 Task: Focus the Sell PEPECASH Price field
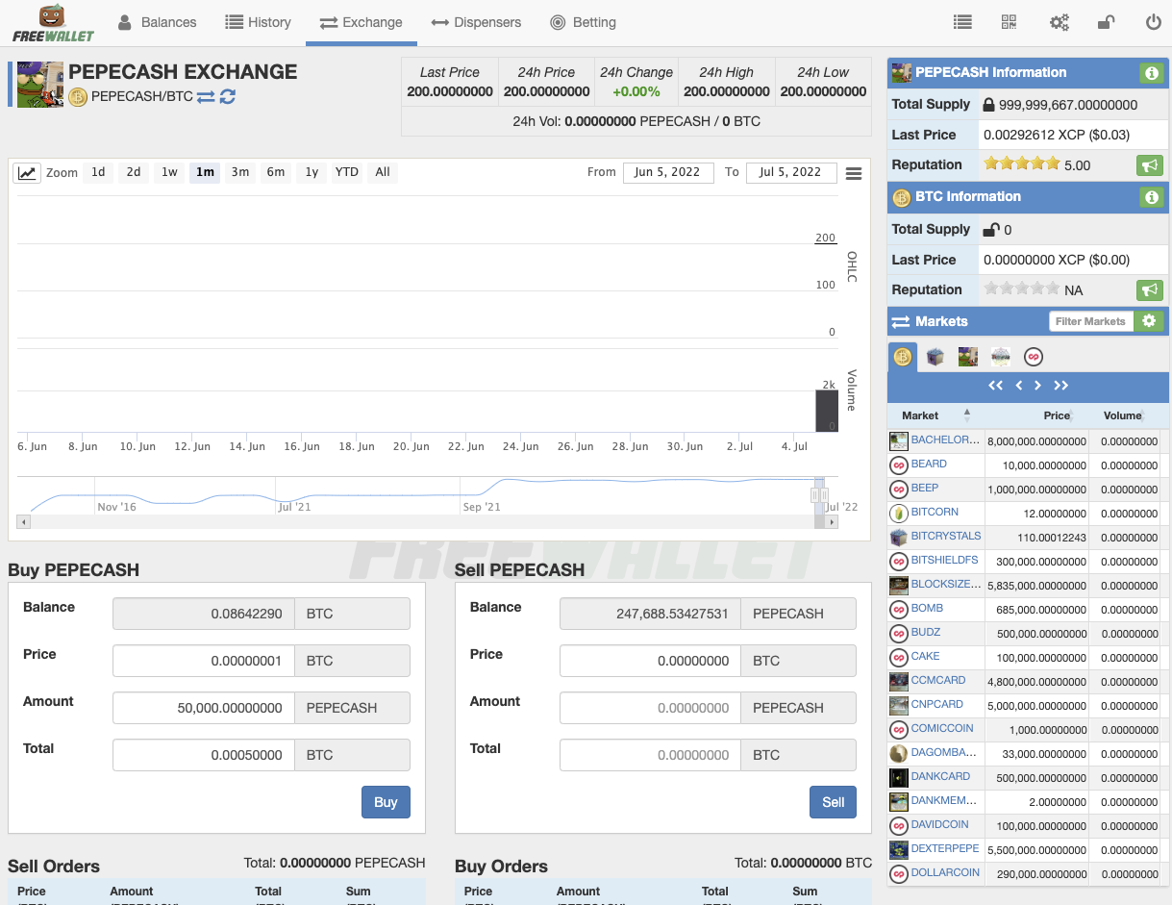point(650,661)
